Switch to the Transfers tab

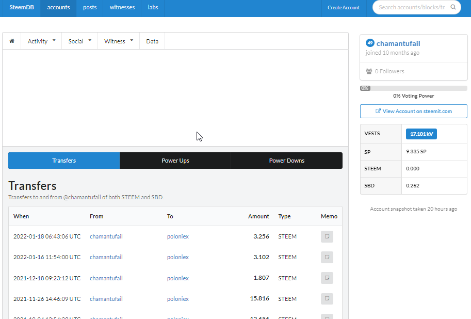coord(64,161)
